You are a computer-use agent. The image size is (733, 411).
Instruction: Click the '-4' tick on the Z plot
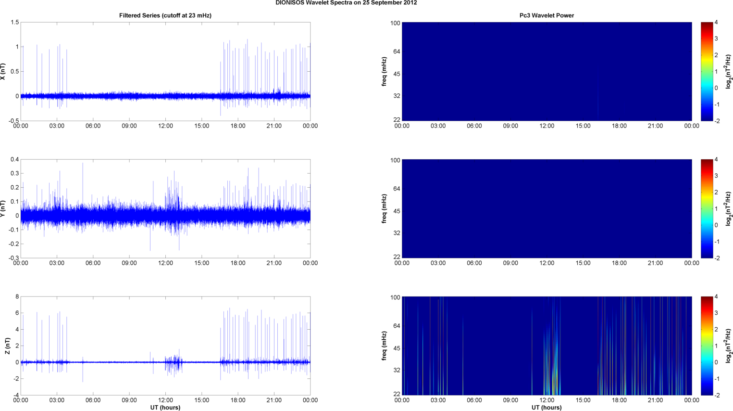(16, 395)
